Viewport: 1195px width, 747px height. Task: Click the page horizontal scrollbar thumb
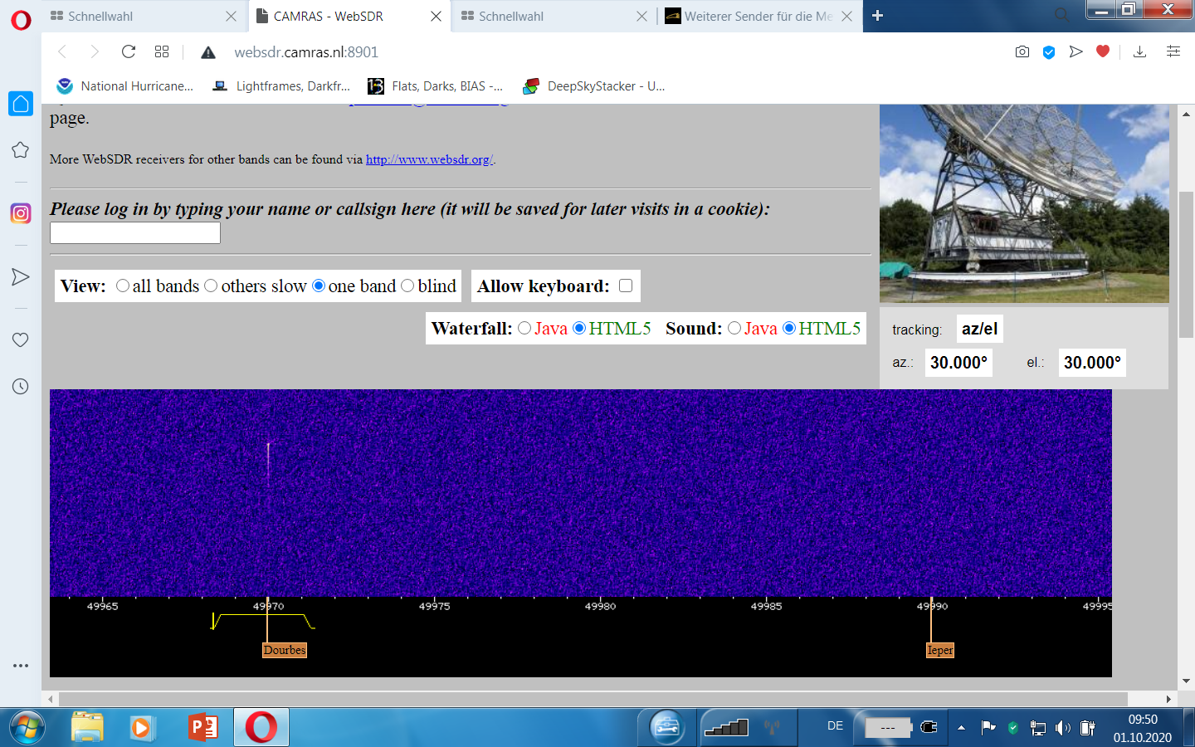(x=593, y=699)
